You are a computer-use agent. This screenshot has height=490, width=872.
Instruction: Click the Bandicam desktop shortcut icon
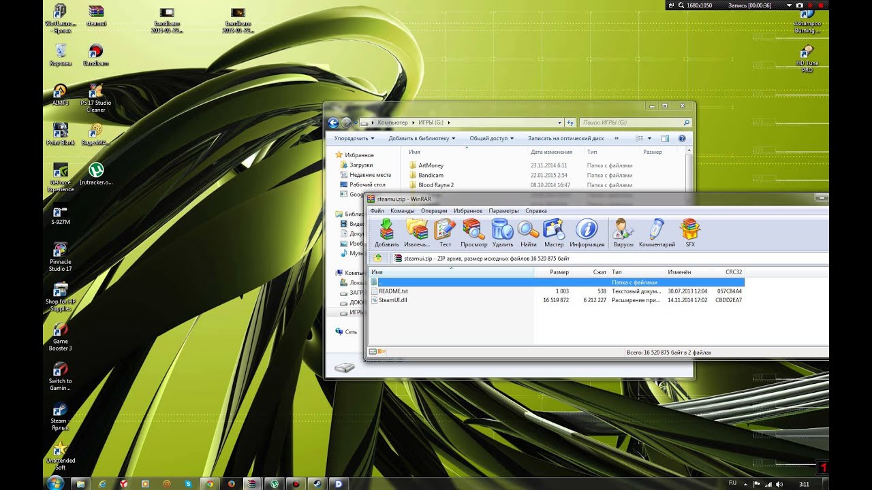(x=96, y=54)
